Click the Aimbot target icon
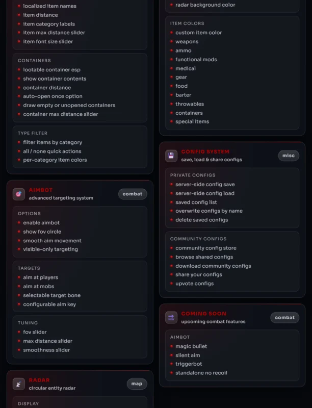Screen dimensions: 312x408 coord(19,194)
